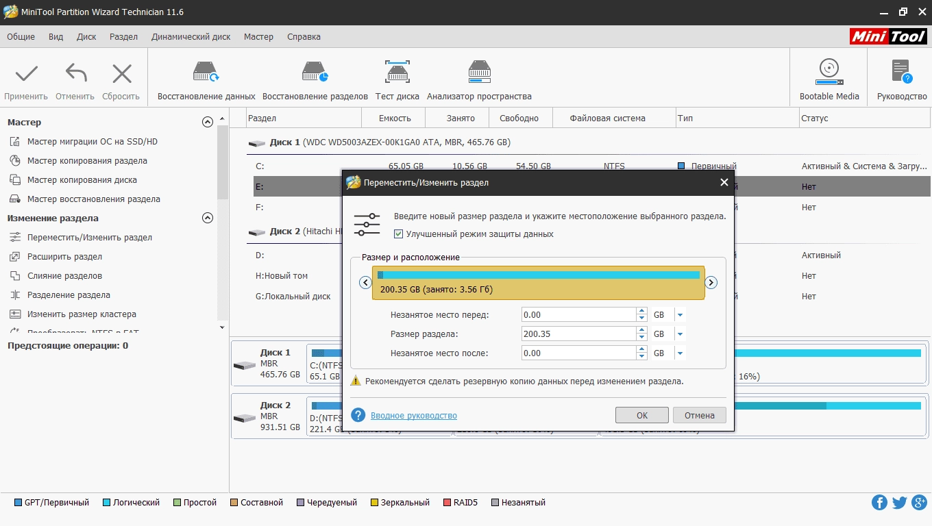Choose Расширить раздел in sidebar
This screenshot has width=932, height=526.
[x=64, y=257]
